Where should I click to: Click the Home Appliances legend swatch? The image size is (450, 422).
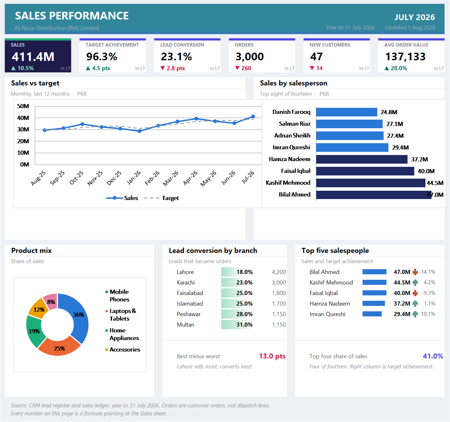coord(107,330)
